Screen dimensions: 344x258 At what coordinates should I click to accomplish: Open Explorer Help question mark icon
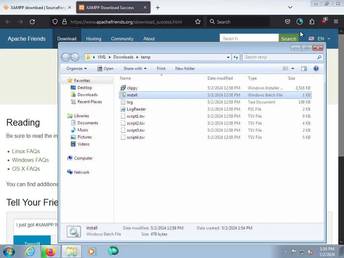click(316, 69)
